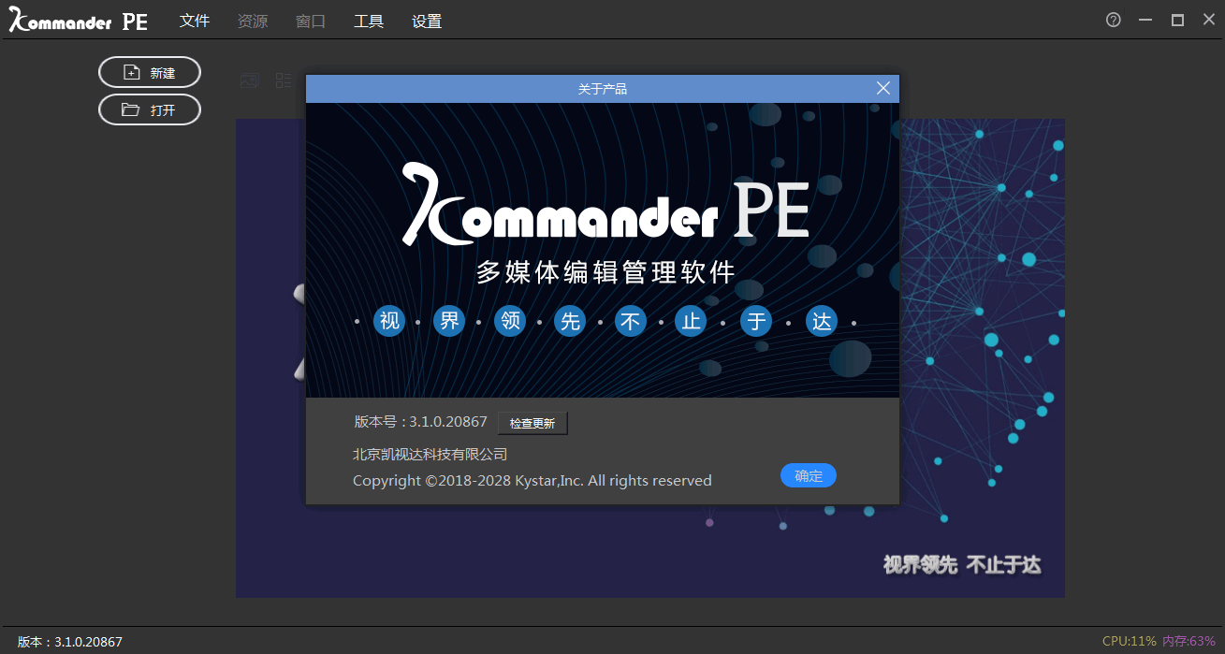
Task: Open the 文件 menu
Action: coord(195,20)
